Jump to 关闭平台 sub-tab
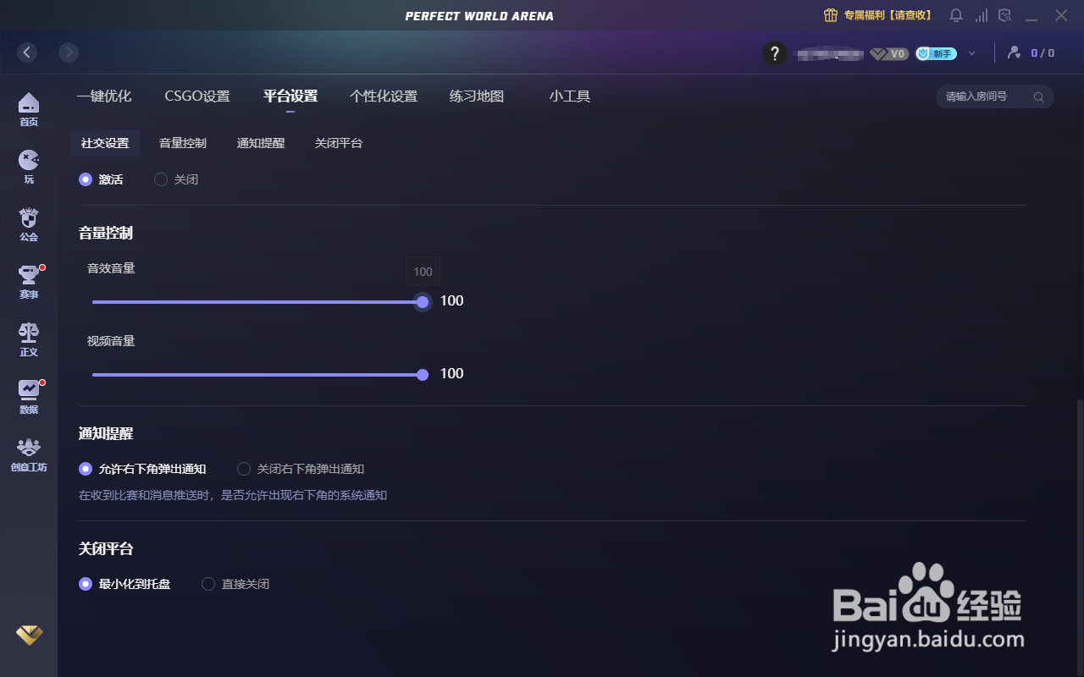 click(x=339, y=143)
